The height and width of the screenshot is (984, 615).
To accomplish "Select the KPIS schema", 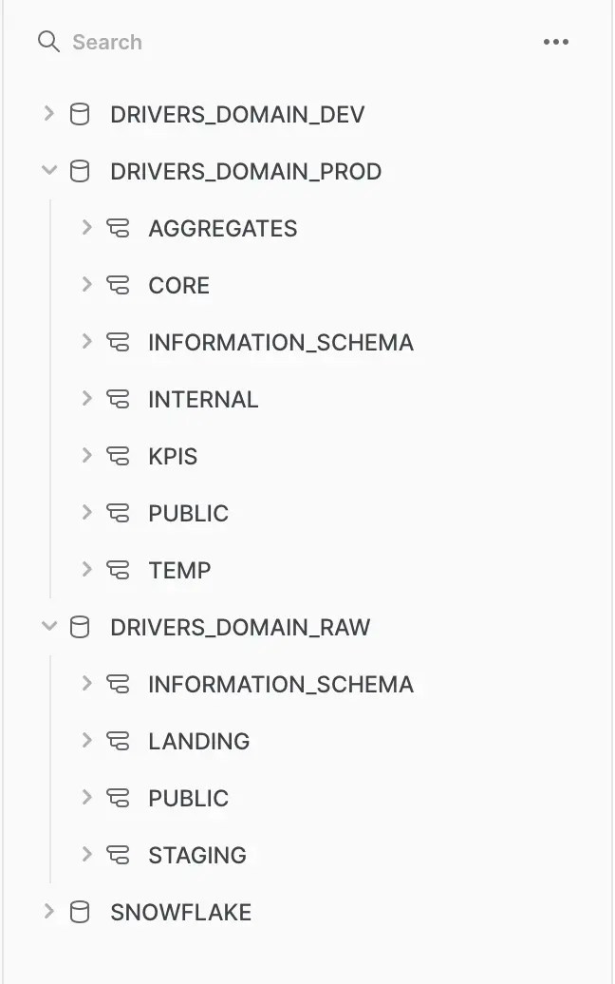I will point(173,456).
